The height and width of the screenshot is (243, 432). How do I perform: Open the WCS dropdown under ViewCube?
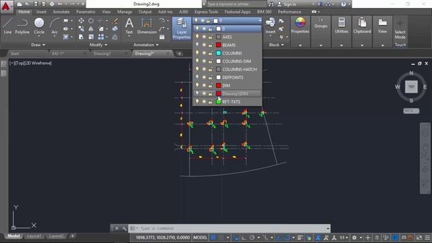(x=411, y=111)
